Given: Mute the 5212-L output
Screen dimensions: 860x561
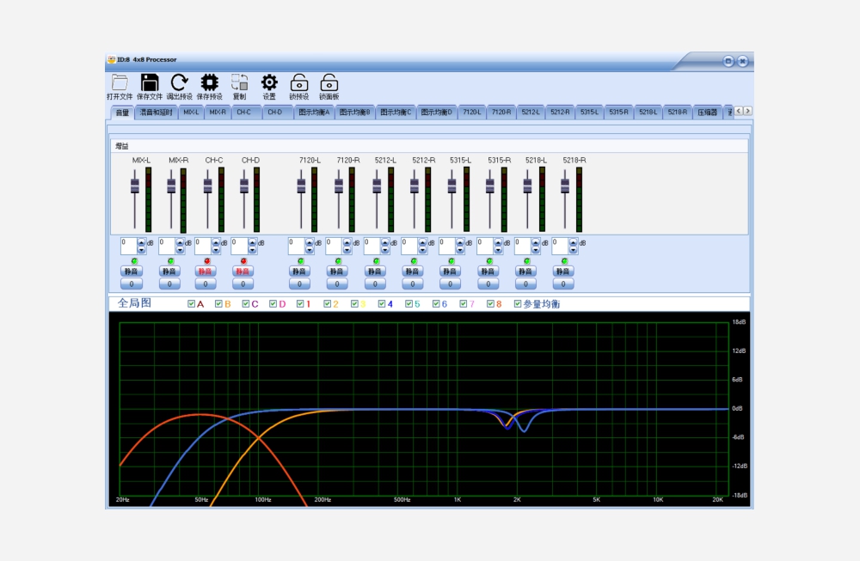Looking at the screenshot, I should click(375, 271).
